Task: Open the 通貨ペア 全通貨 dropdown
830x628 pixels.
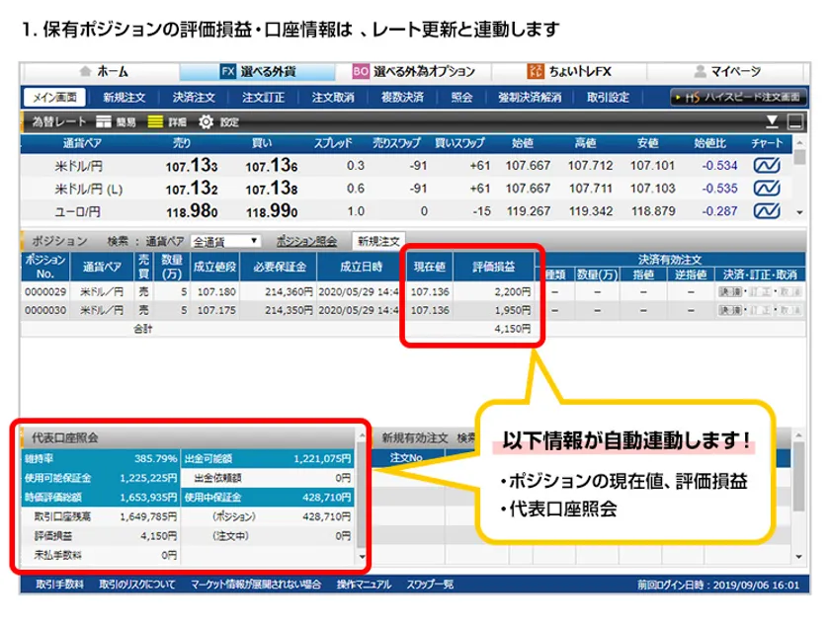Action: pyautogui.click(x=227, y=240)
